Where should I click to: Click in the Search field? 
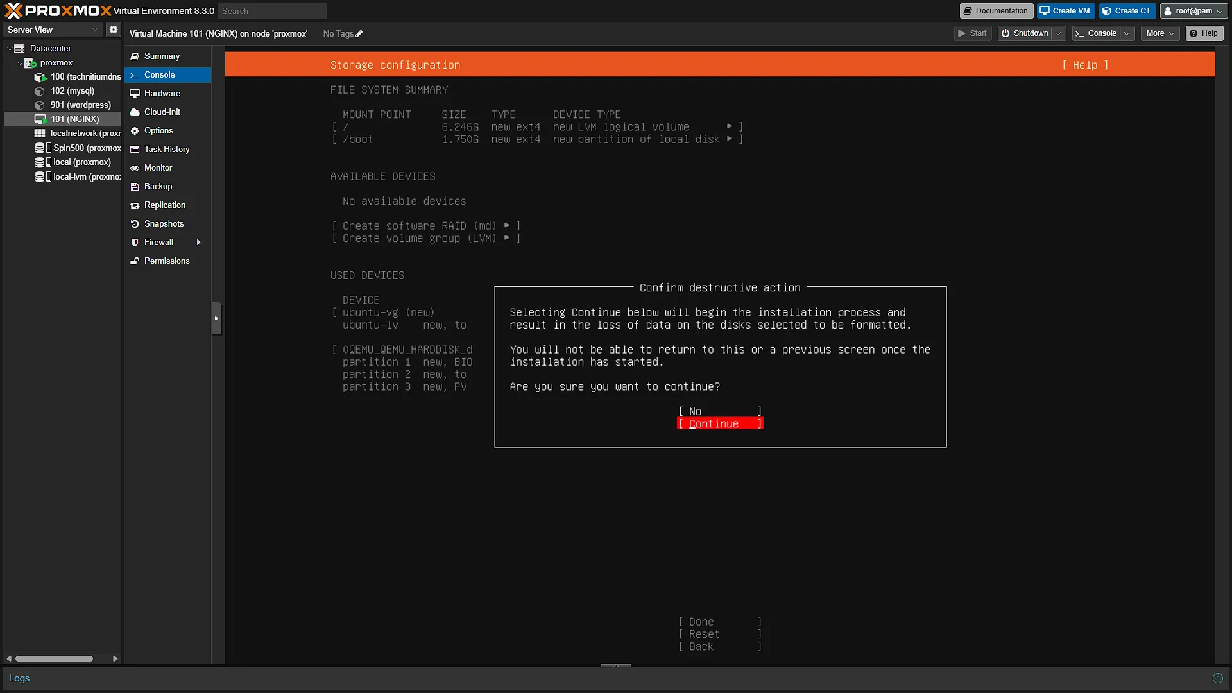click(272, 11)
